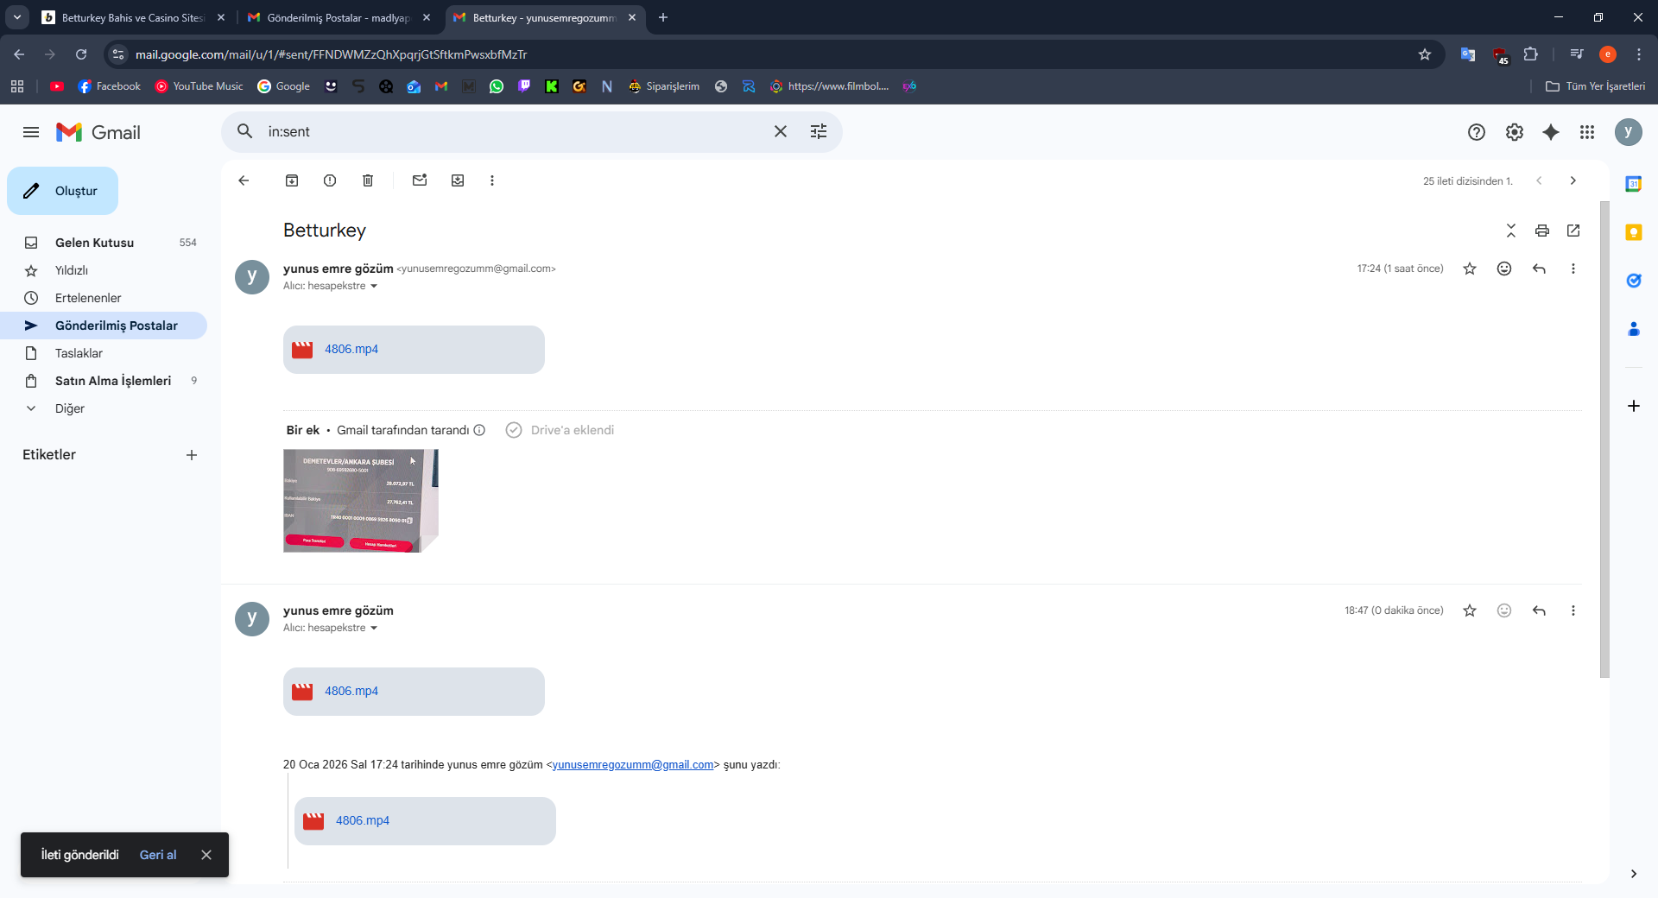
Task: Open Google Calendar side panel
Action: click(1634, 184)
